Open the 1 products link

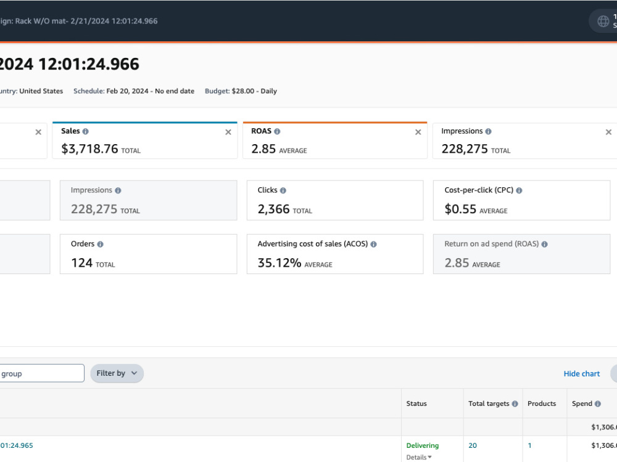pos(529,445)
